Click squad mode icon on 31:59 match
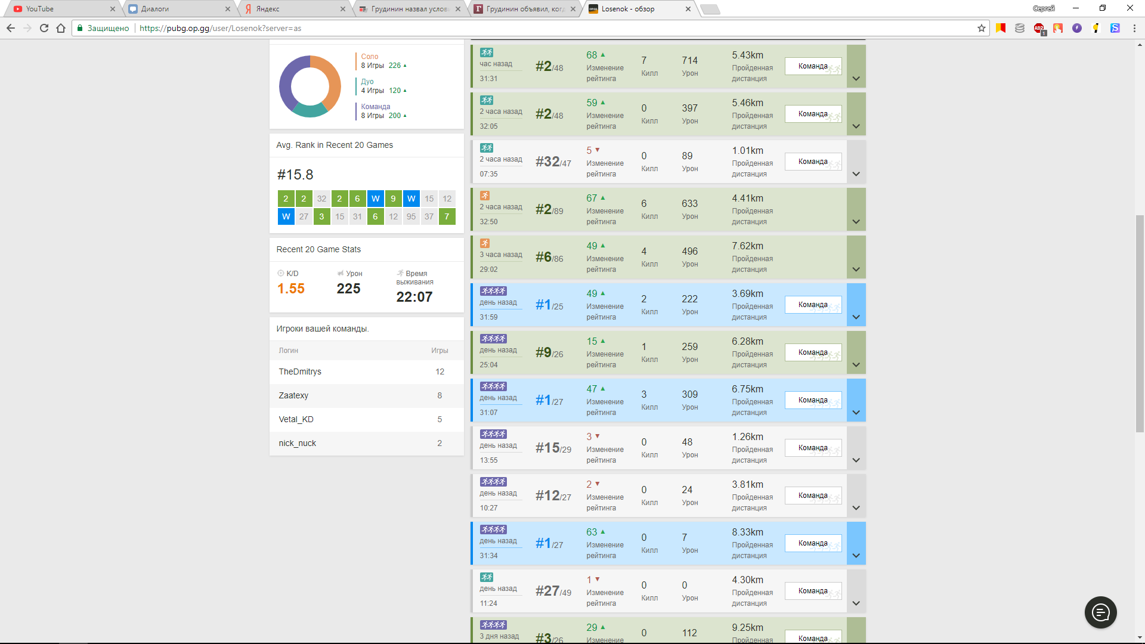The image size is (1145, 644). 493,291
